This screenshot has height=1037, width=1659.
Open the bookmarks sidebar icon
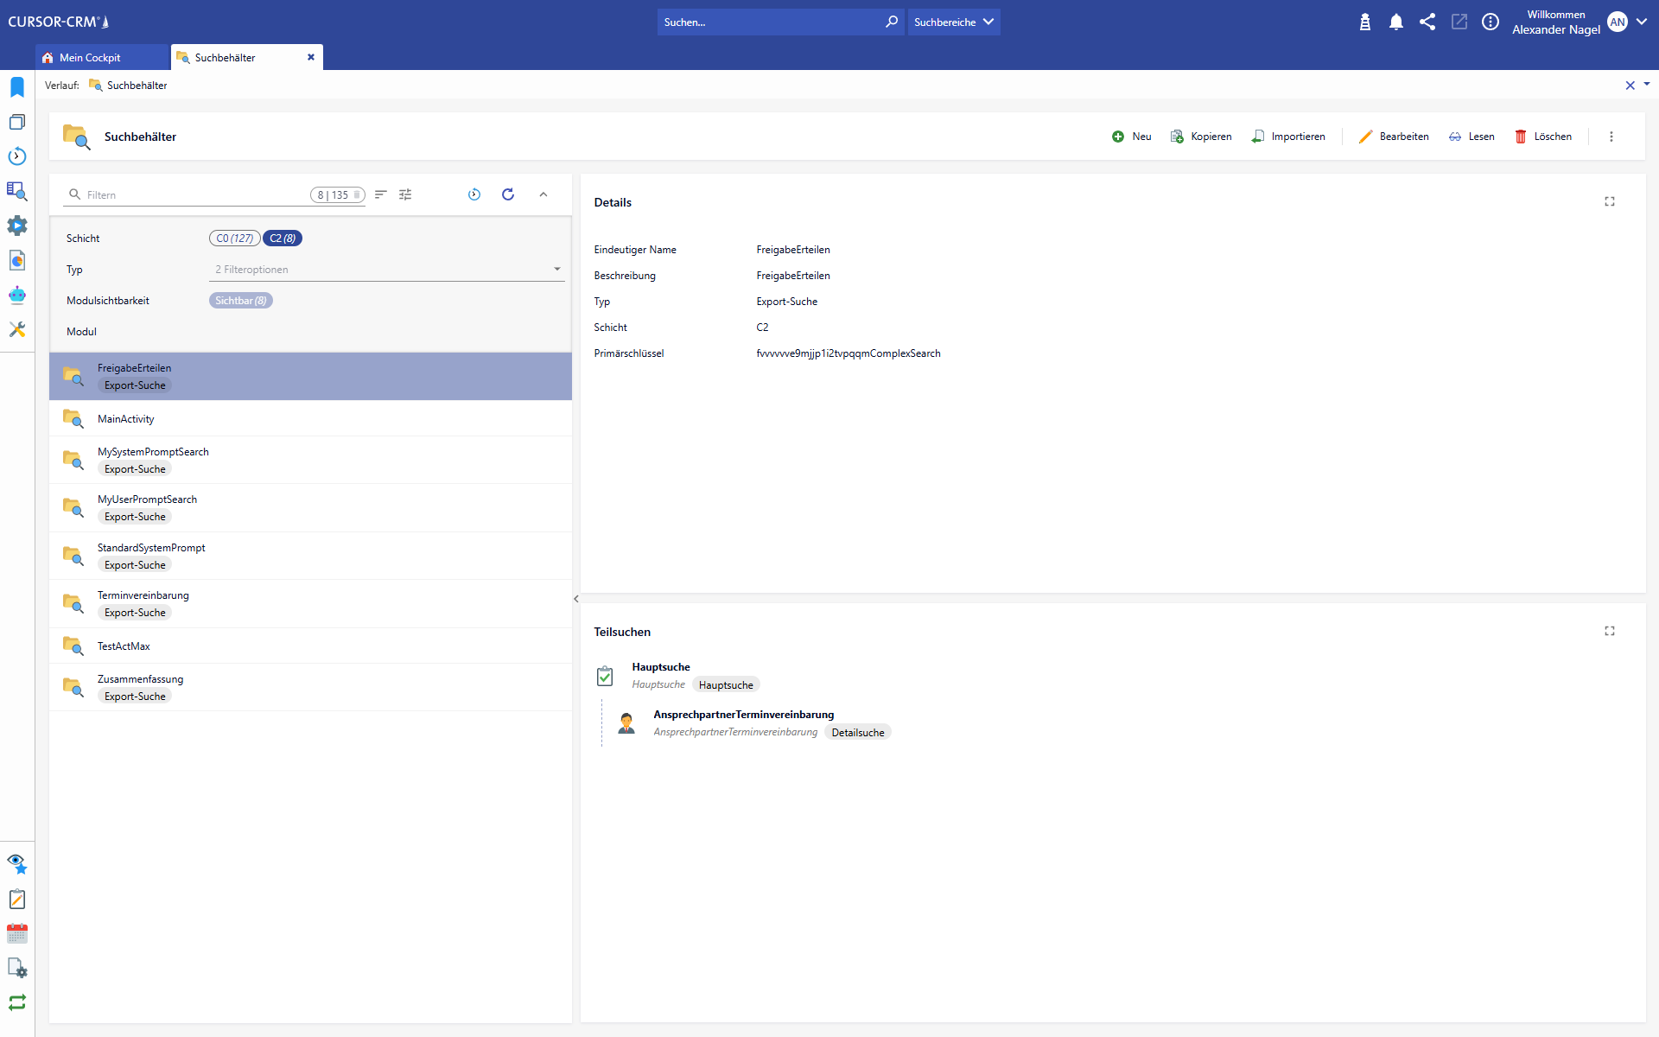[x=17, y=86]
